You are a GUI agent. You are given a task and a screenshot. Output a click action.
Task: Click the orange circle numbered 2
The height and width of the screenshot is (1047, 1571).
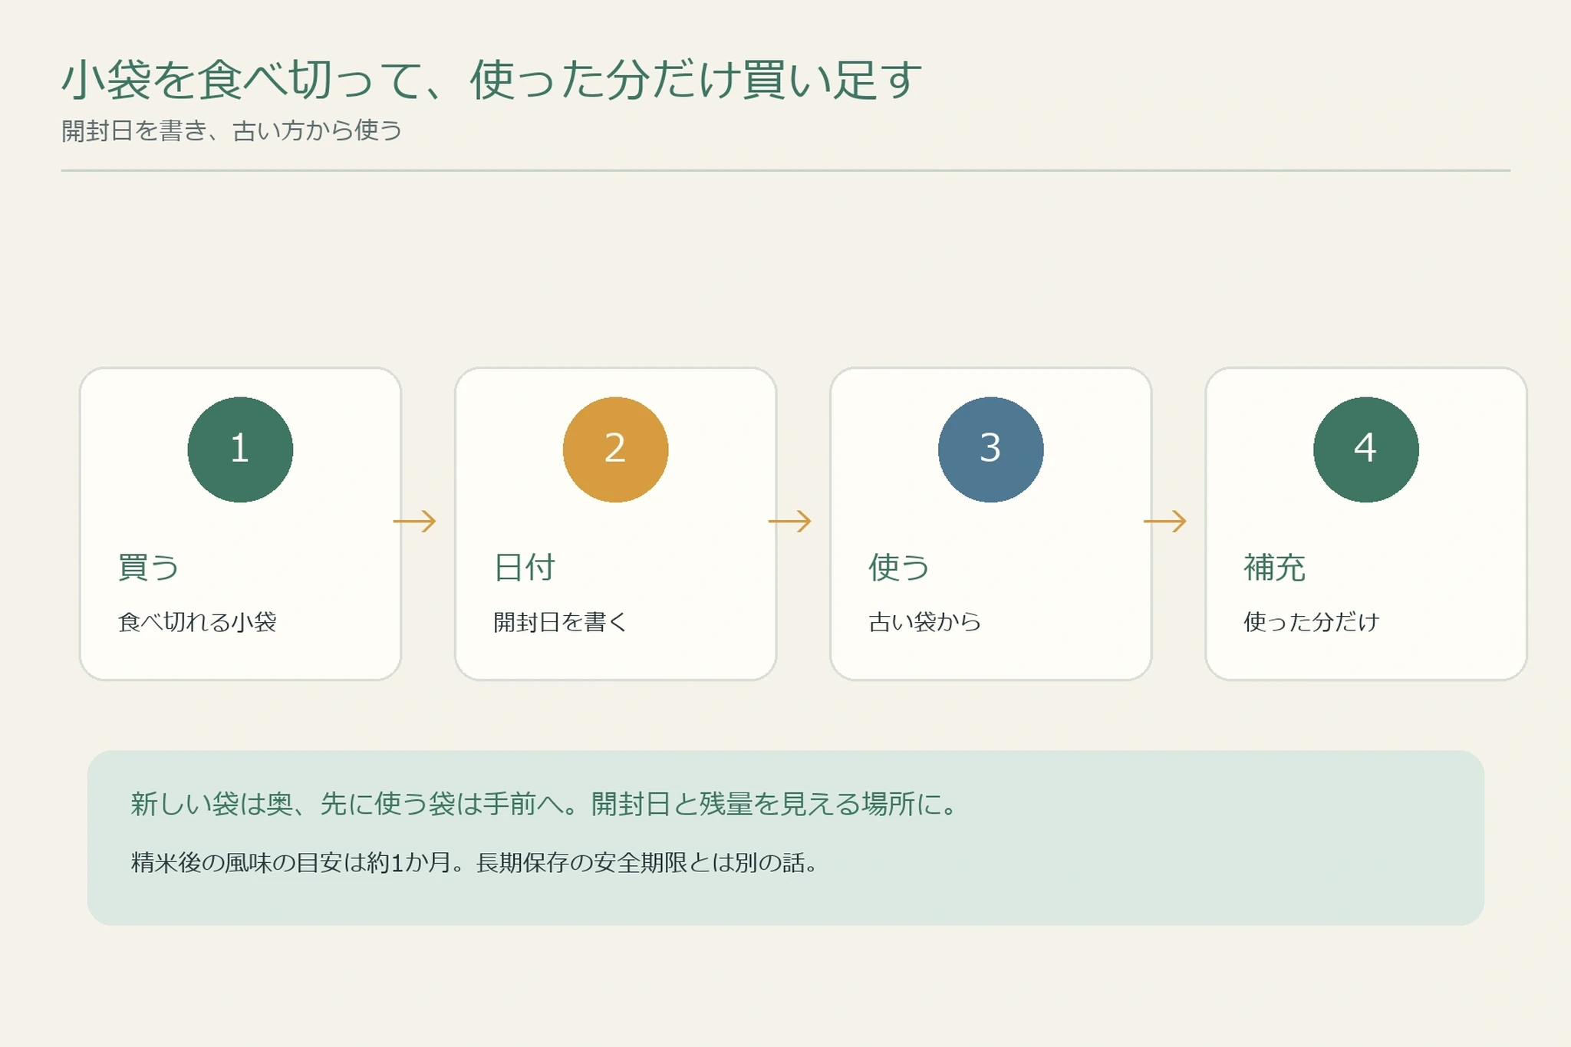[615, 449]
